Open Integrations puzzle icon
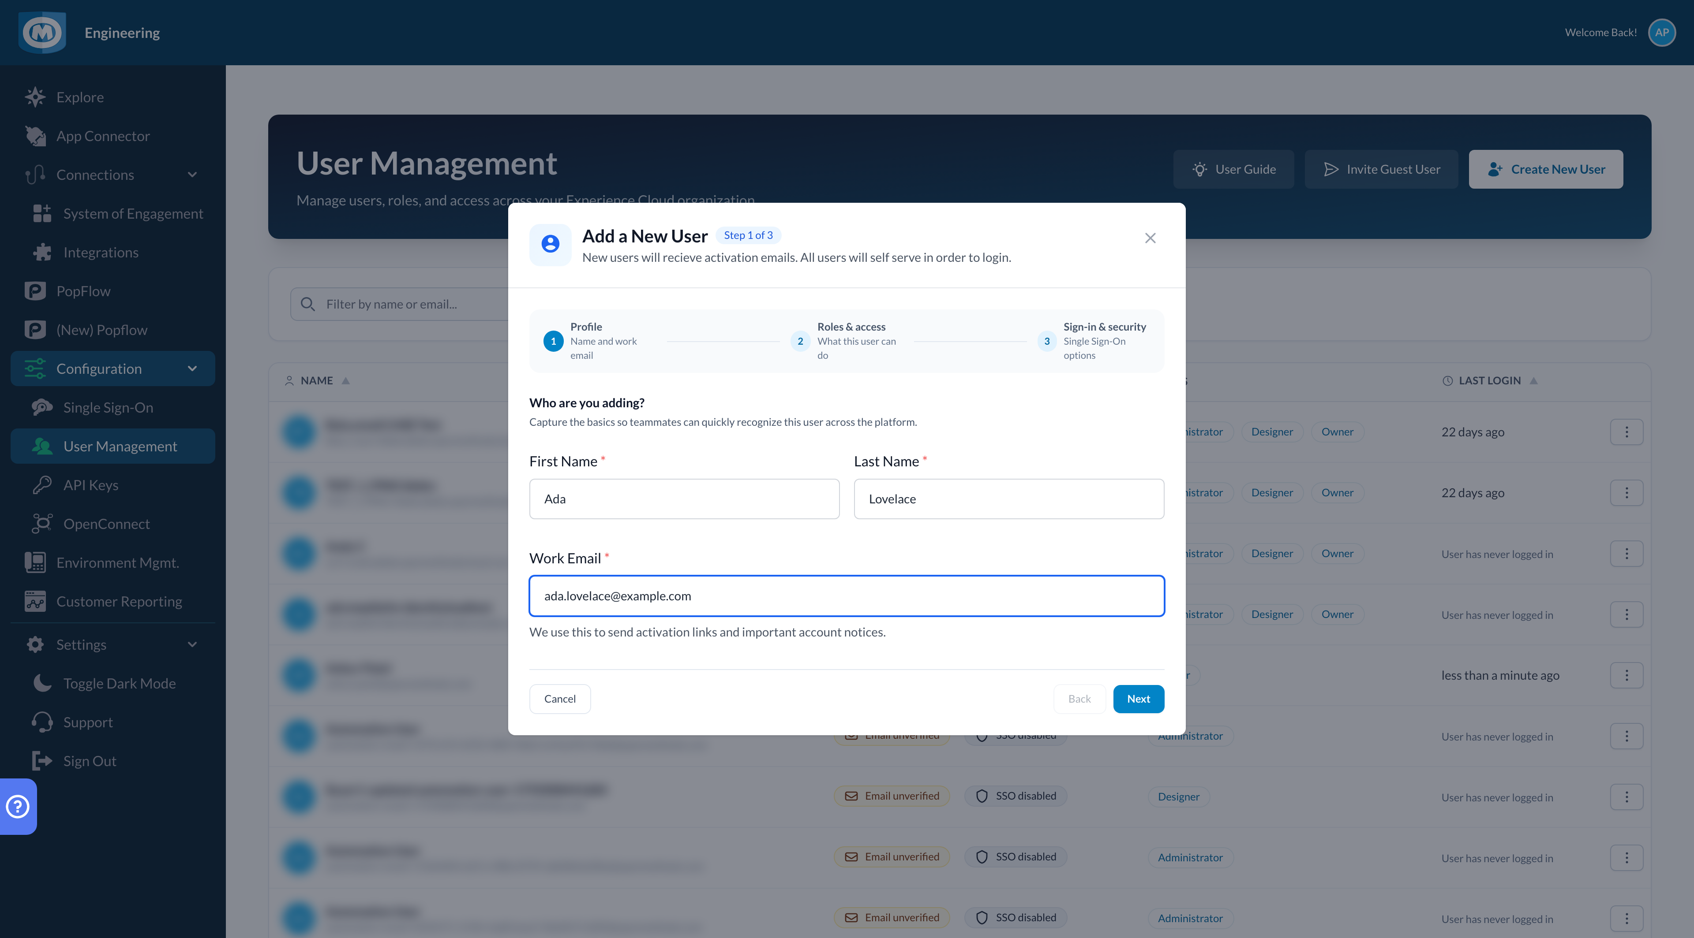The height and width of the screenshot is (938, 1694). click(42, 252)
